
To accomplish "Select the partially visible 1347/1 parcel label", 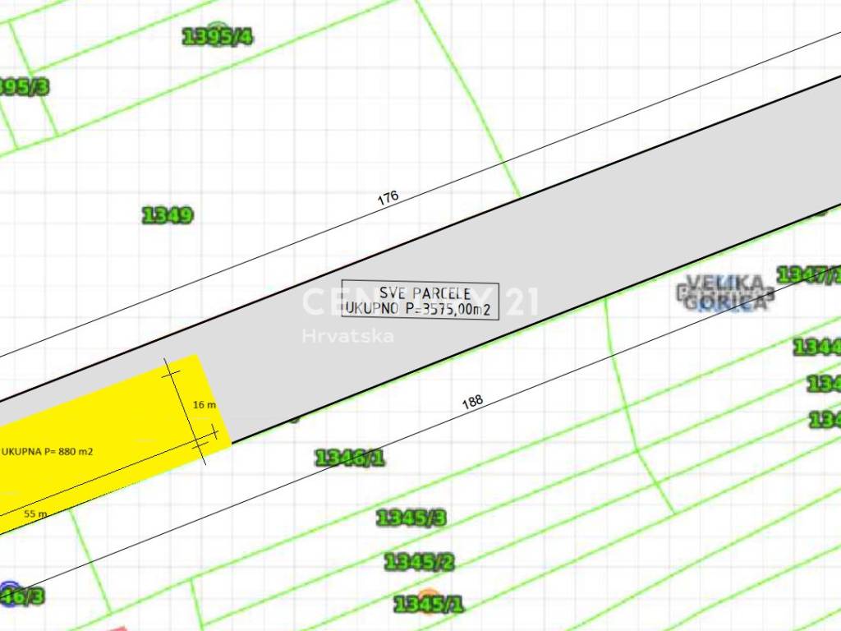I will [x=810, y=274].
